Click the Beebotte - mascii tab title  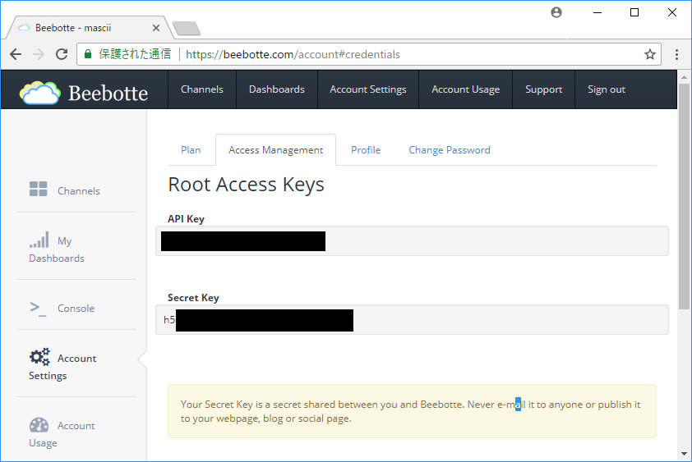(x=73, y=28)
